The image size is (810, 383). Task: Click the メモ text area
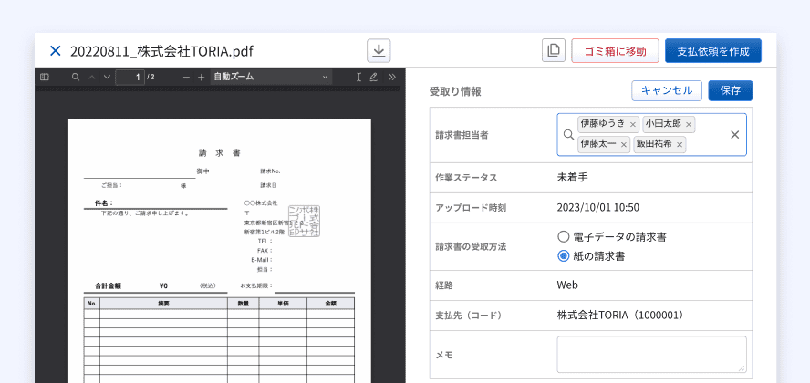click(x=651, y=355)
